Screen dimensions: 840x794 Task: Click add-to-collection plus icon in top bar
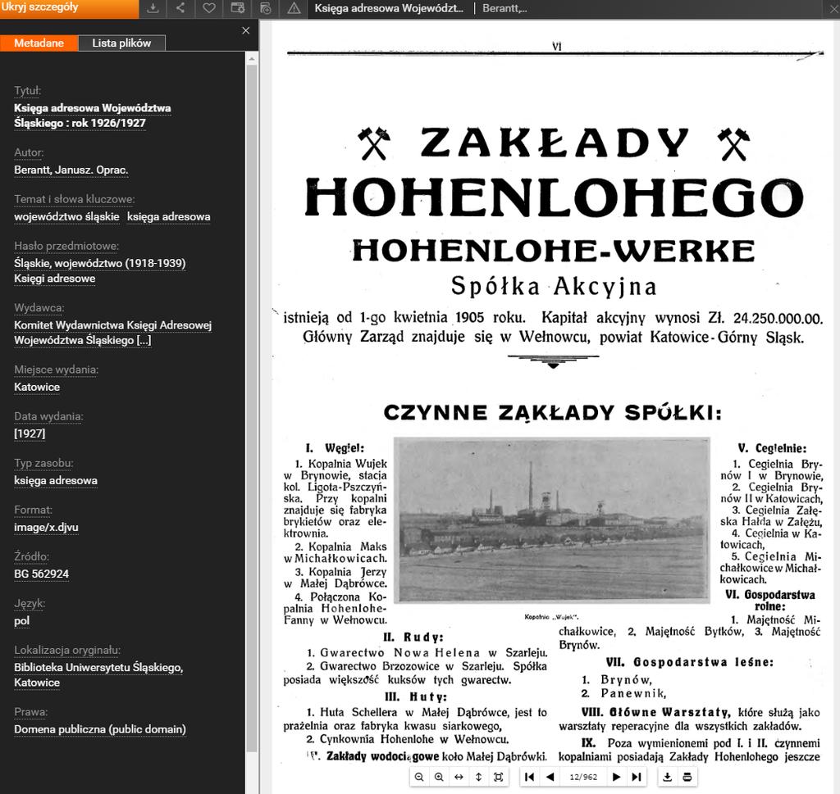(x=266, y=8)
